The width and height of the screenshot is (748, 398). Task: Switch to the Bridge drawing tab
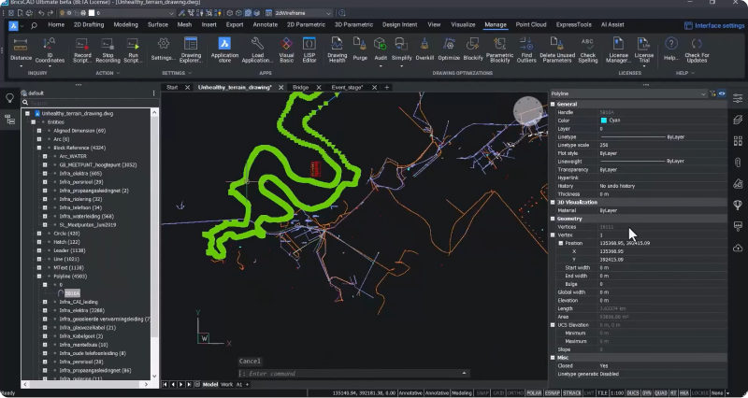pyautogui.click(x=300, y=87)
